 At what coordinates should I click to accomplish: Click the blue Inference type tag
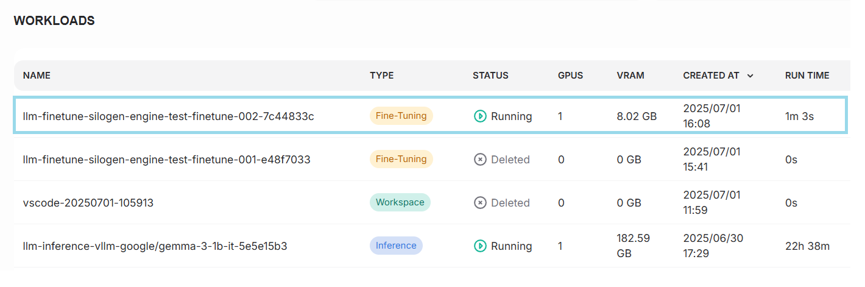(396, 246)
